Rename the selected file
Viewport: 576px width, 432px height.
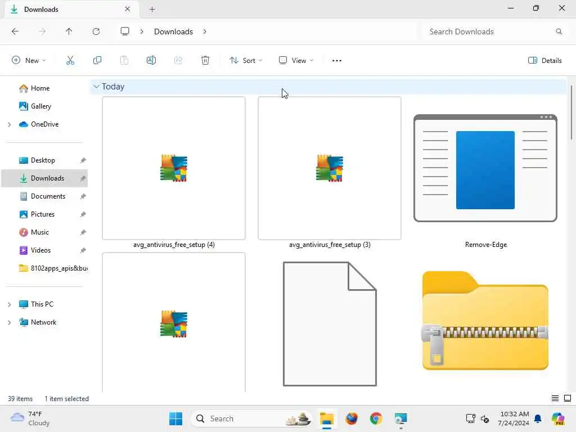(151, 60)
